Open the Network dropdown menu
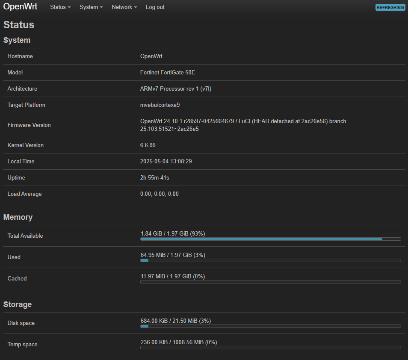 tap(124, 7)
